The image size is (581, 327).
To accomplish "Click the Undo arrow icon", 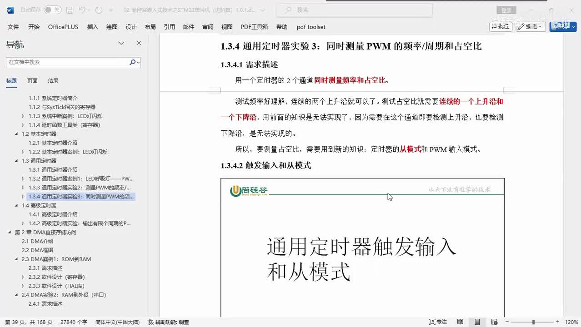I will 82,10.
